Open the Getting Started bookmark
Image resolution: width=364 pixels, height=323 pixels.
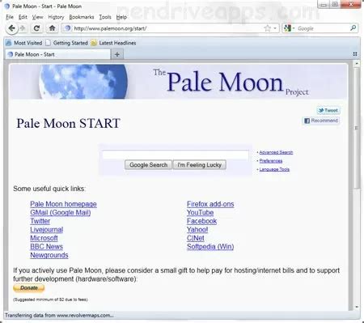pyautogui.click(x=66, y=43)
